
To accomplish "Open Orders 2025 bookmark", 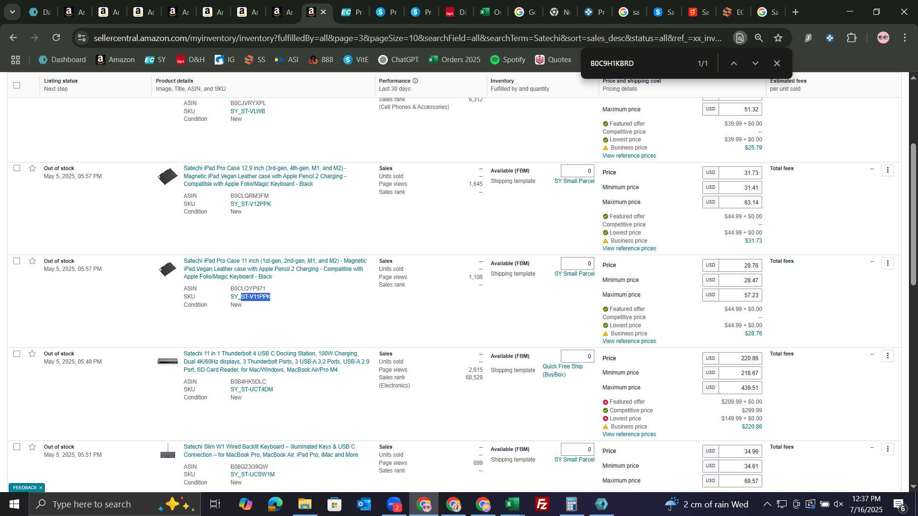I will click(454, 60).
